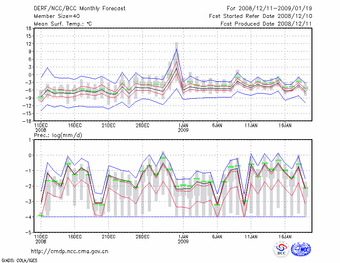Click 1JAN 2009 label under temperature chart
This screenshot has height=263, width=340.
tap(183, 128)
